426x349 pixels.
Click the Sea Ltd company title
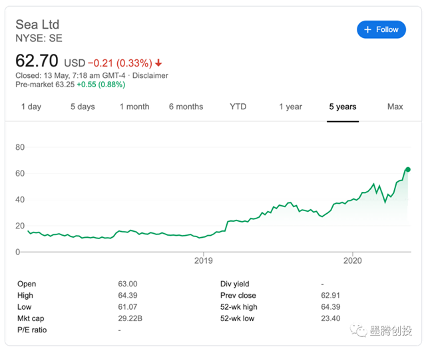pyautogui.click(x=37, y=25)
